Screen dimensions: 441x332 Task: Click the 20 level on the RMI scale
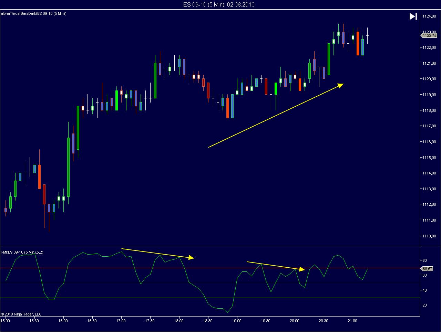[425, 305]
